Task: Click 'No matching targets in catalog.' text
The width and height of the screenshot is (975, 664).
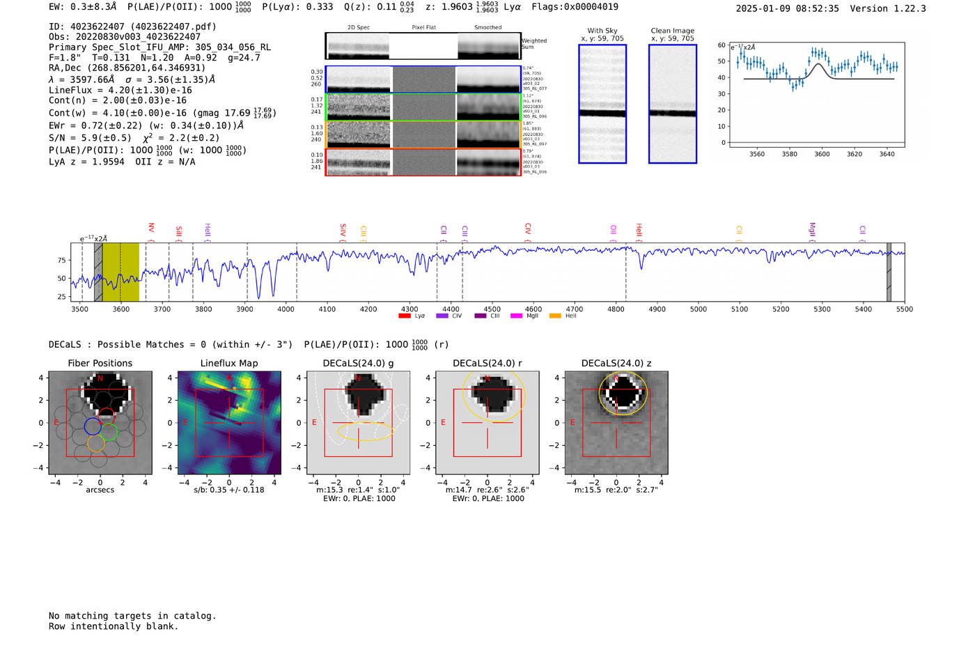Action: click(x=132, y=616)
